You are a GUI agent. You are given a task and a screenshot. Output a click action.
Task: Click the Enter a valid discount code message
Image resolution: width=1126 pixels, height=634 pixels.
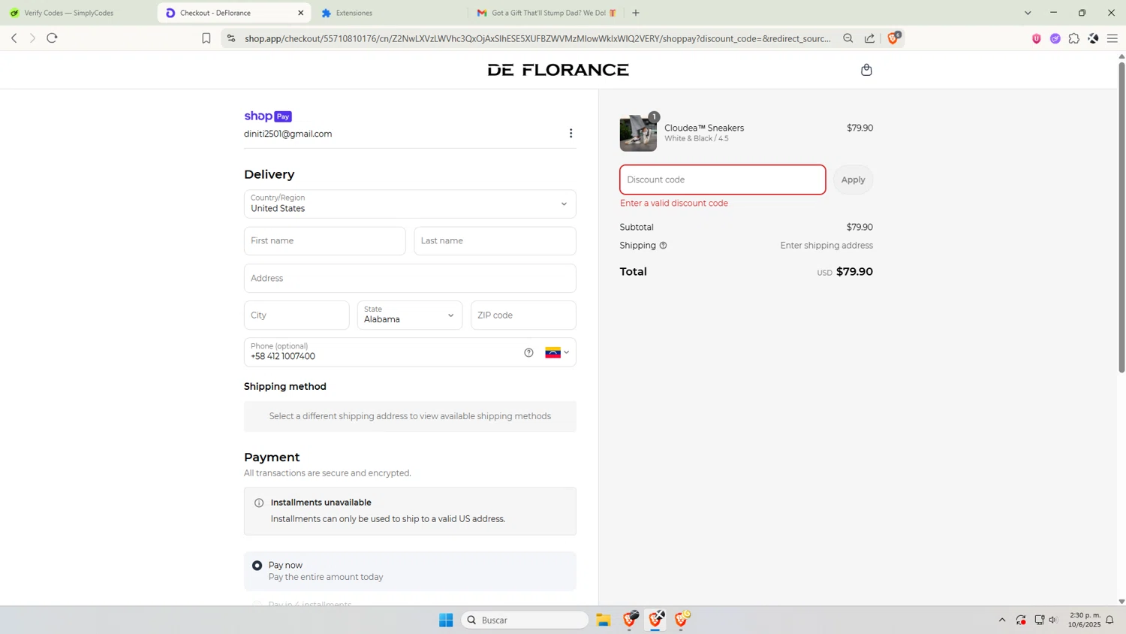coord(674,203)
